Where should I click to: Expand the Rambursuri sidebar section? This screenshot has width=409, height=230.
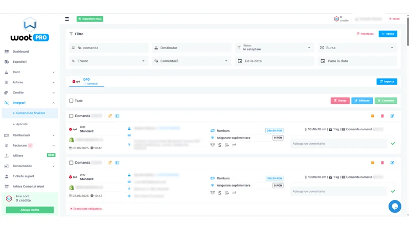(30, 135)
